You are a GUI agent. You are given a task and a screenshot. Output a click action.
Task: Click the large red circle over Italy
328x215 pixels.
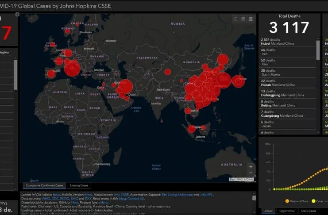(x=72, y=69)
